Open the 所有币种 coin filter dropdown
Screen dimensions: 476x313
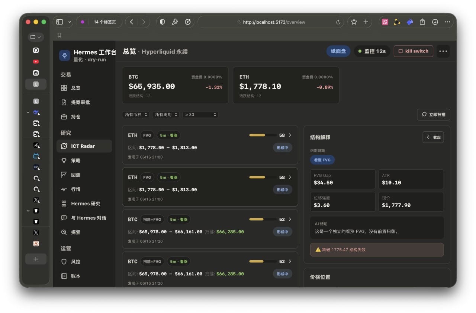pyautogui.click(x=136, y=115)
